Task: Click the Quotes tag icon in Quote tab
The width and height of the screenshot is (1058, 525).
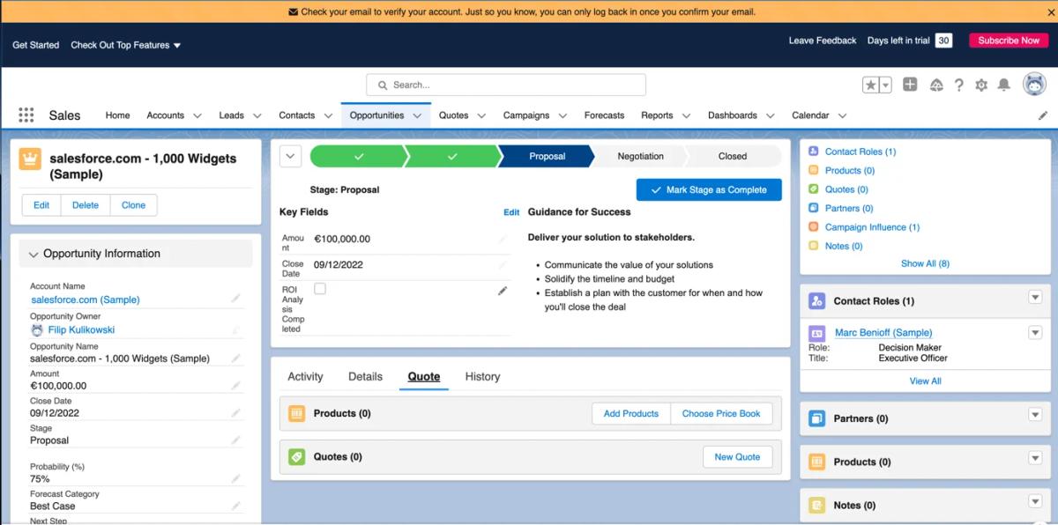Action: (x=297, y=456)
